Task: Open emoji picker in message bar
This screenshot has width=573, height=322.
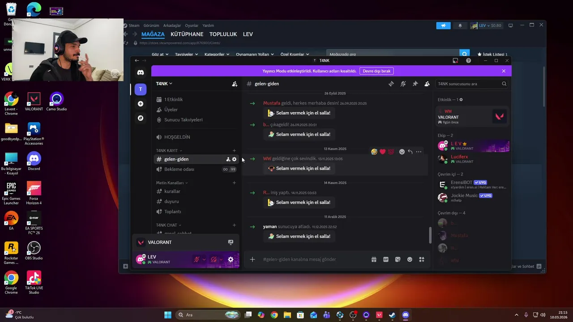Action: 410,259
